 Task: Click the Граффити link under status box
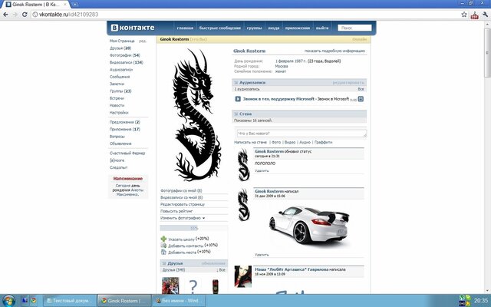point(323,142)
